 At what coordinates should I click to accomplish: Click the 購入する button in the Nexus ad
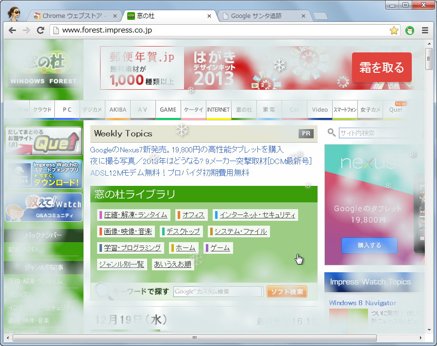[x=369, y=246]
